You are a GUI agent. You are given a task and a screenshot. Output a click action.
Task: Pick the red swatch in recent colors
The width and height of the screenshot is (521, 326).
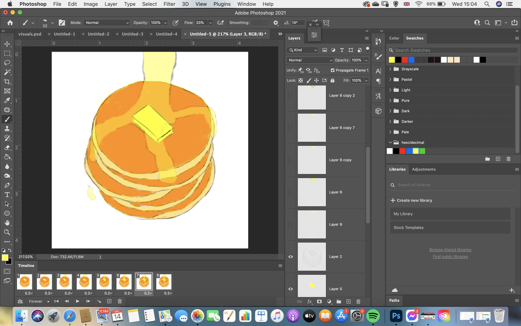coord(404,60)
